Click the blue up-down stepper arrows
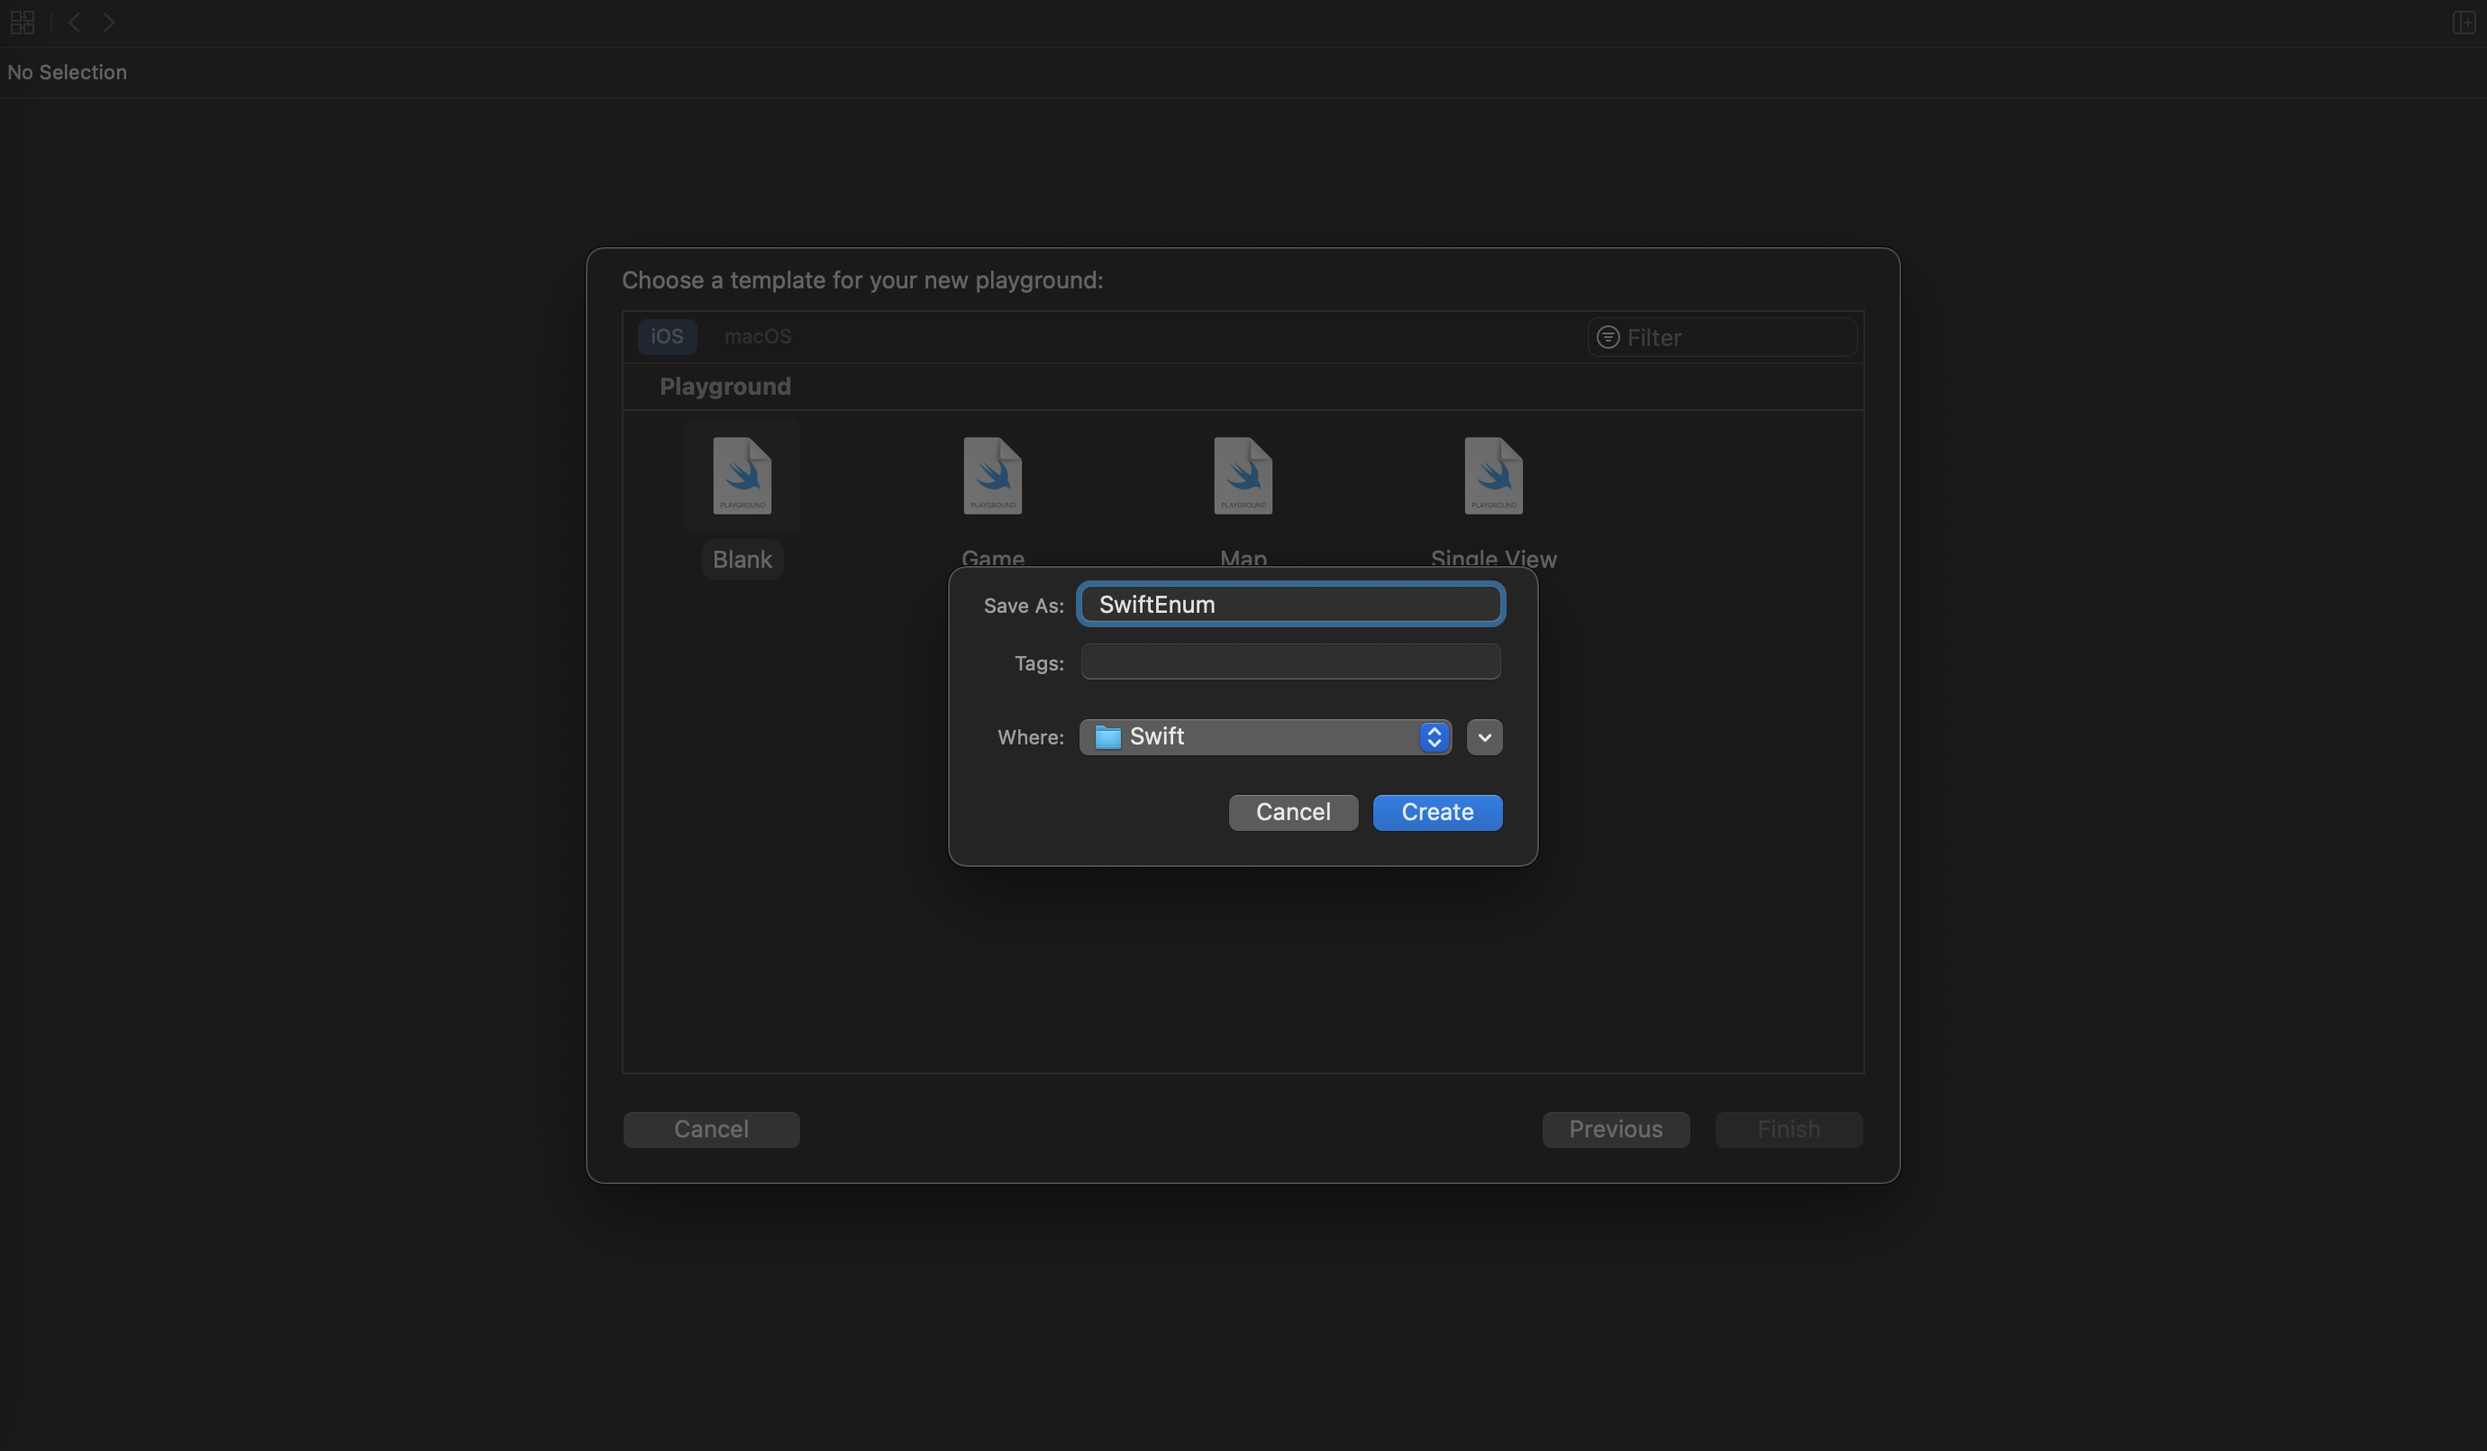 point(1433,737)
